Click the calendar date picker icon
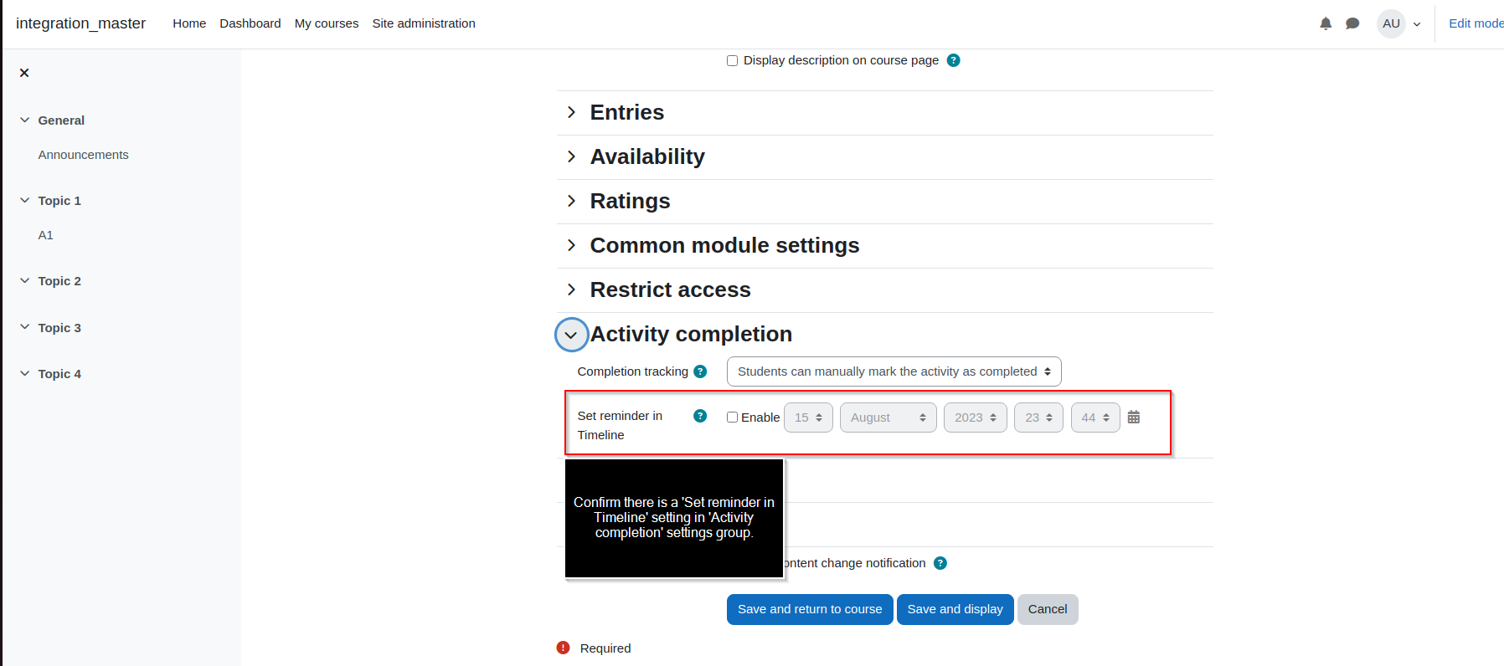1504x666 pixels. (1134, 417)
